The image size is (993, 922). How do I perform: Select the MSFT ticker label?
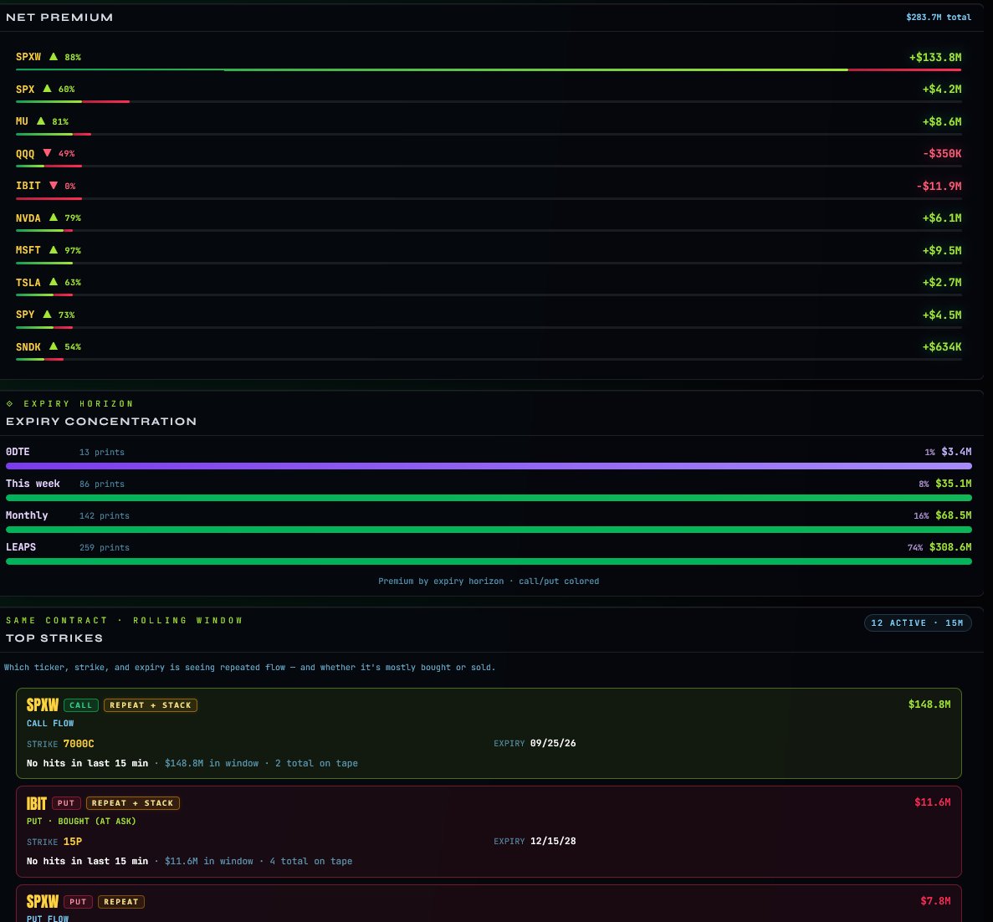(28, 250)
